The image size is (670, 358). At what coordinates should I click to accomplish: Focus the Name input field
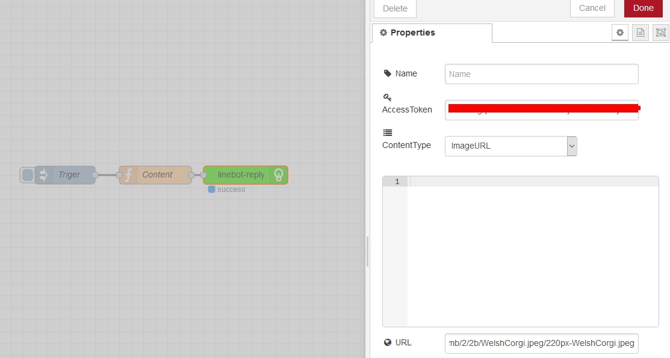[x=541, y=74]
